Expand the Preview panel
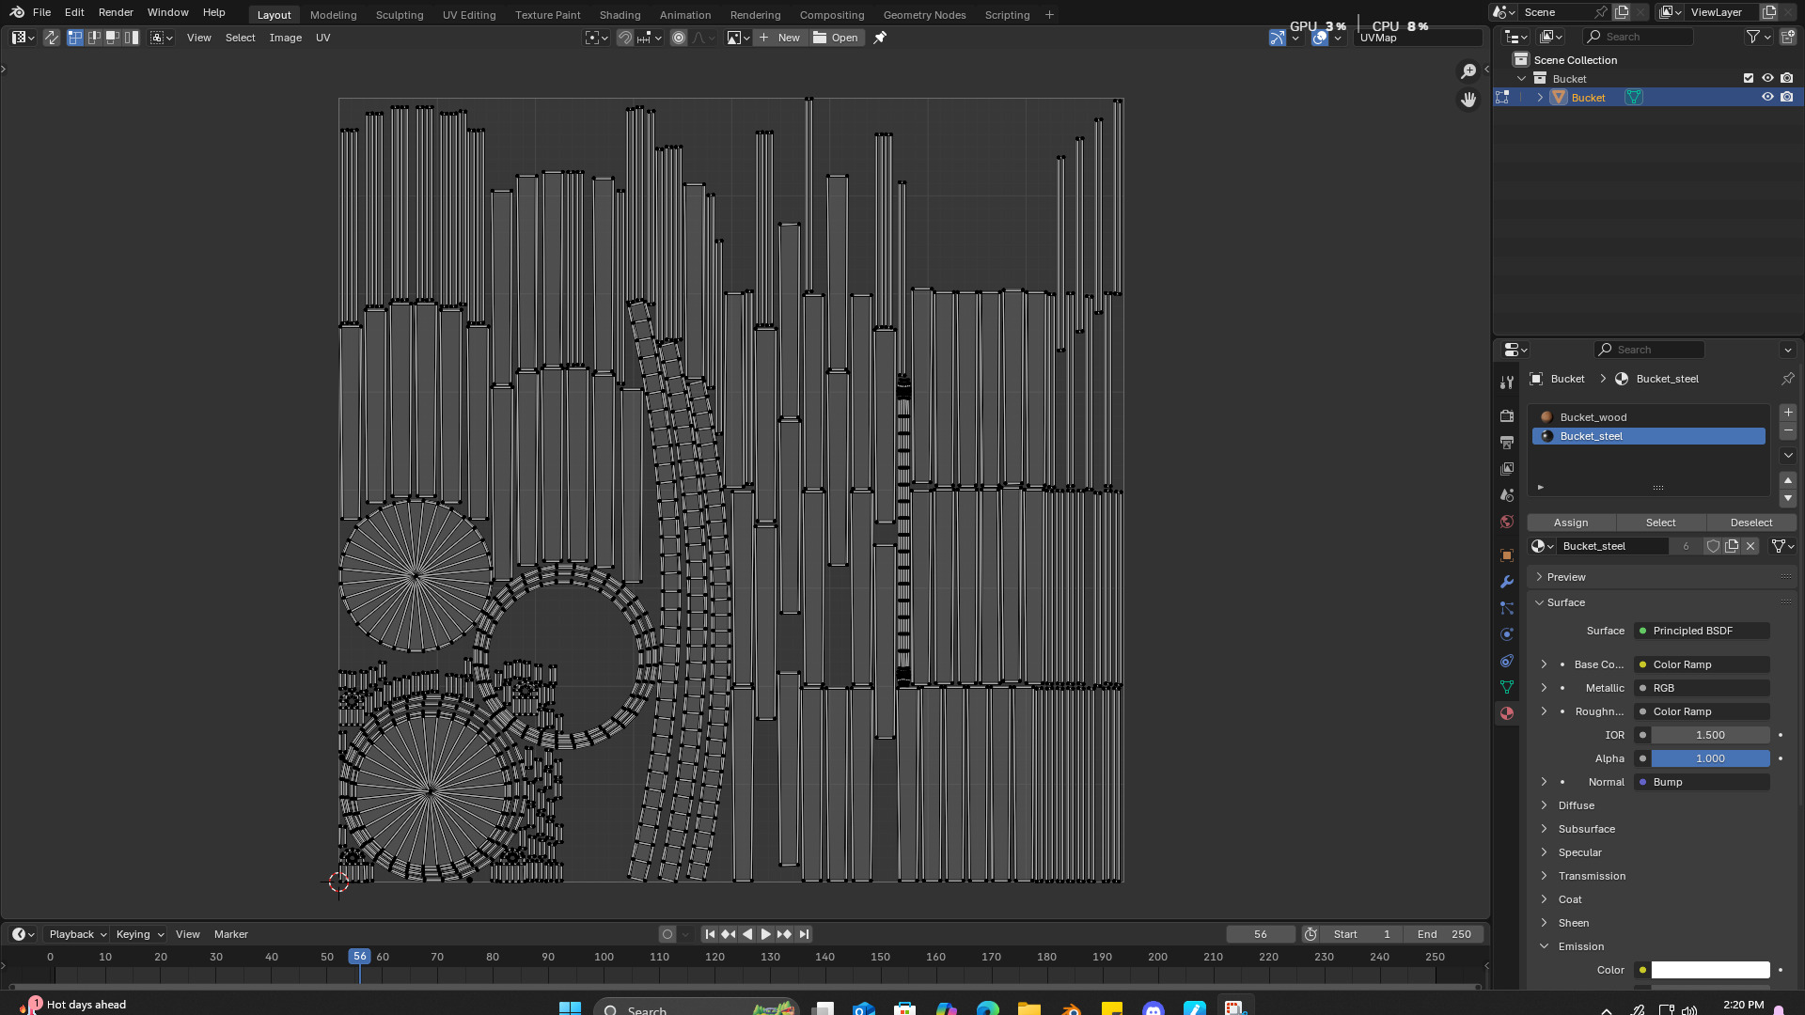The width and height of the screenshot is (1805, 1015). coord(1566,577)
